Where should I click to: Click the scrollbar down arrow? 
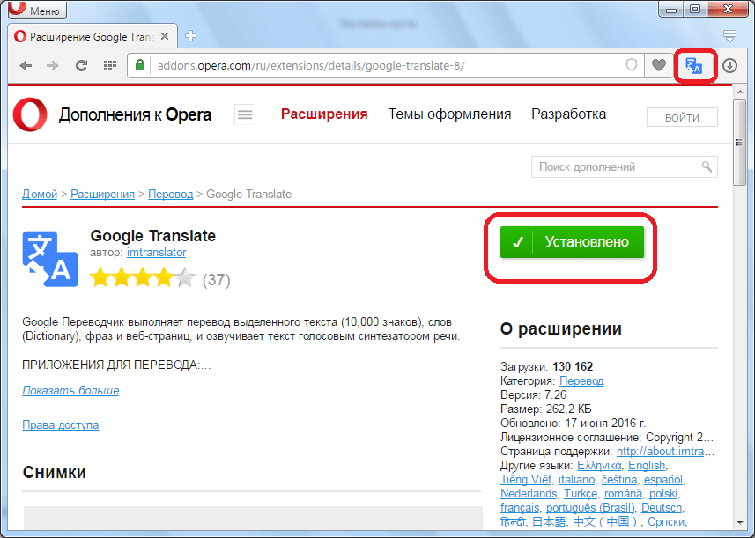(740, 523)
